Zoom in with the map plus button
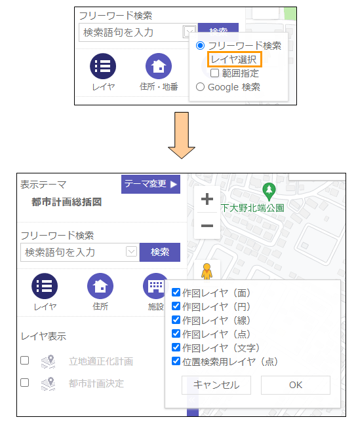Image resolution: width=356 pixels, height=430 pixels. [207, 199]
